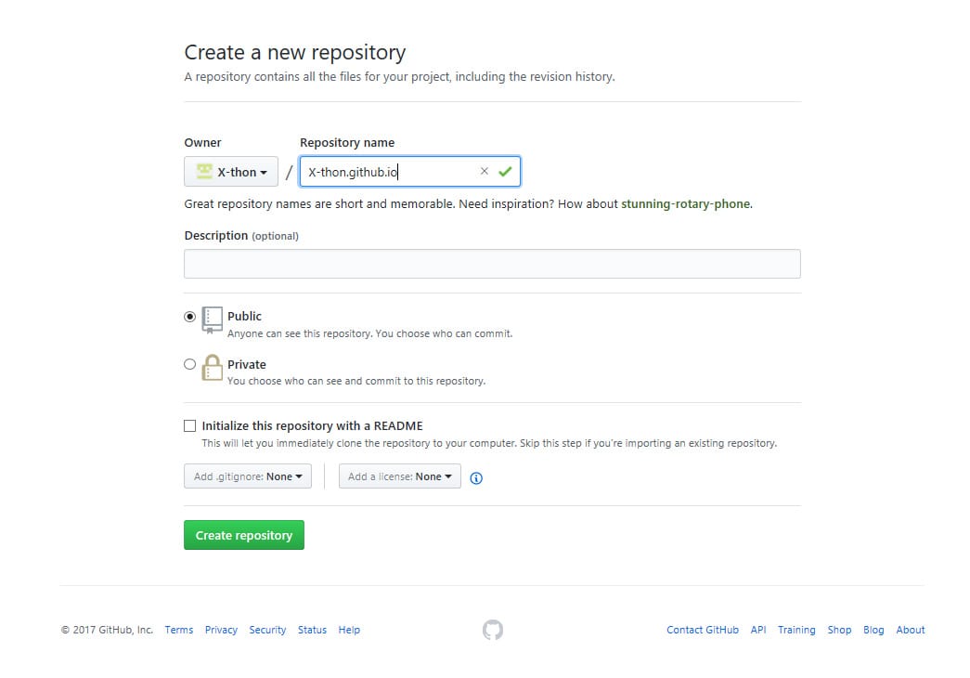
Task: Click the Description input field
Action: pyautogui.click(x=492, y=264)
